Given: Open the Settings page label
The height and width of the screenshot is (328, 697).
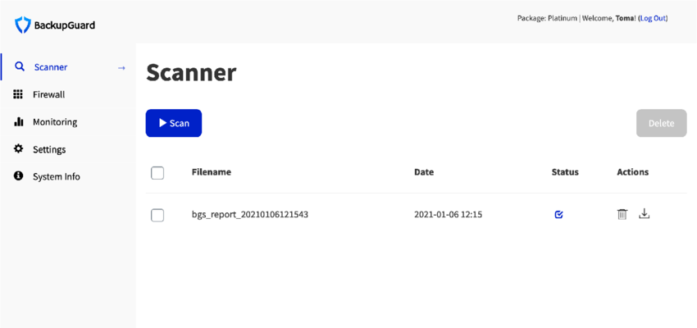Looking at the screenshot, I should [x=49, y=149].
